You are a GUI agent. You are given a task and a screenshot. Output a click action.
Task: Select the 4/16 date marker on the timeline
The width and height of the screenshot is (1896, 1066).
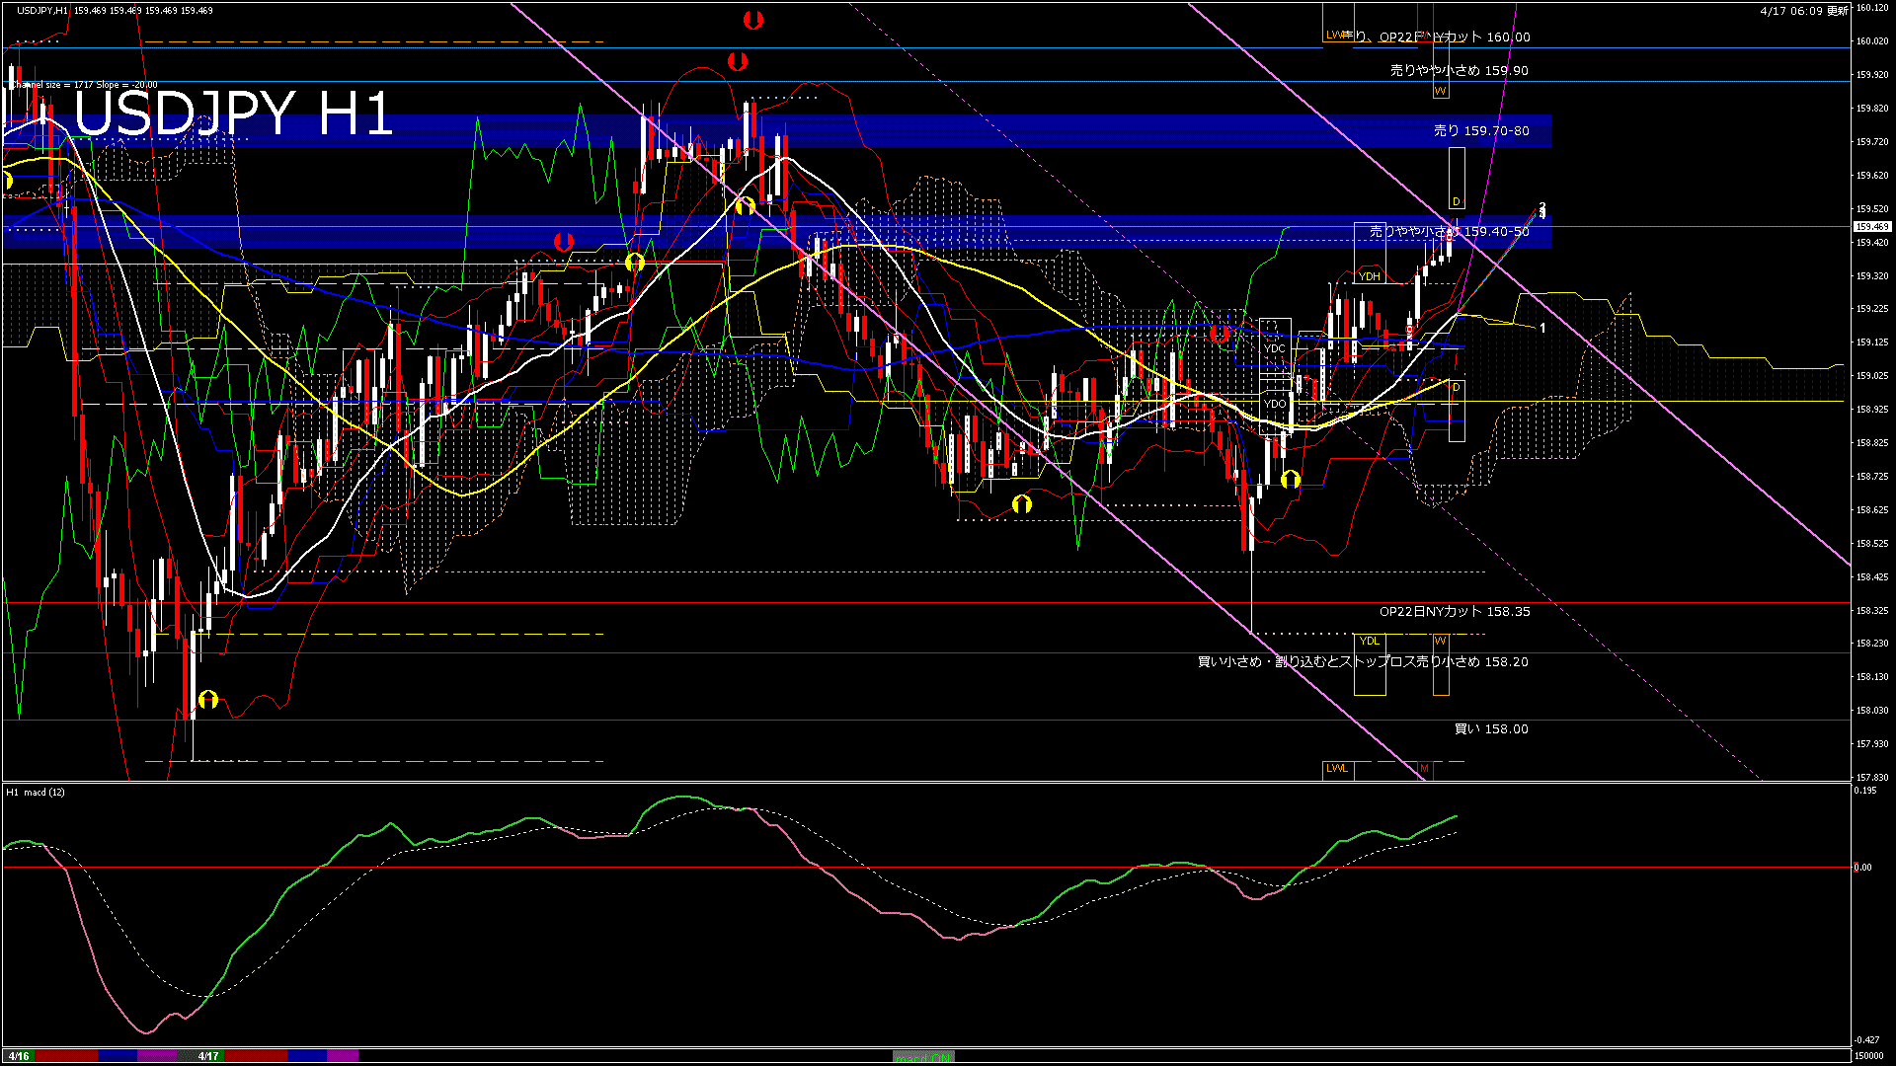coord(19,1056)
